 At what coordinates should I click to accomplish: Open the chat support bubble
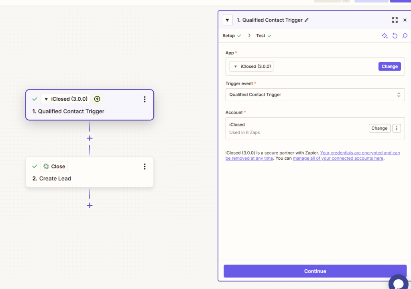(x=398, y=283)
